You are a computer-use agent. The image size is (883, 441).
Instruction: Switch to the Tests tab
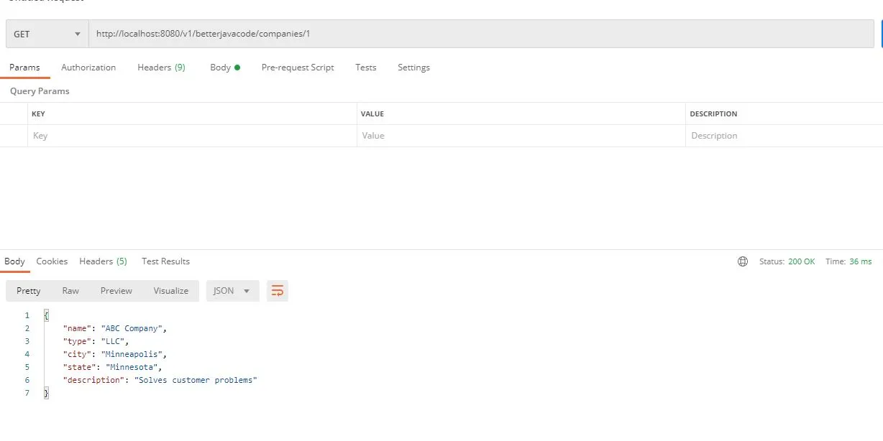coord(365,67)
